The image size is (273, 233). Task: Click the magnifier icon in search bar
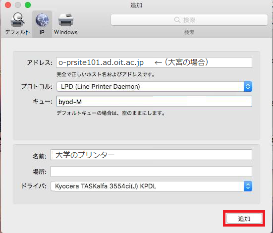coord(177,20)
